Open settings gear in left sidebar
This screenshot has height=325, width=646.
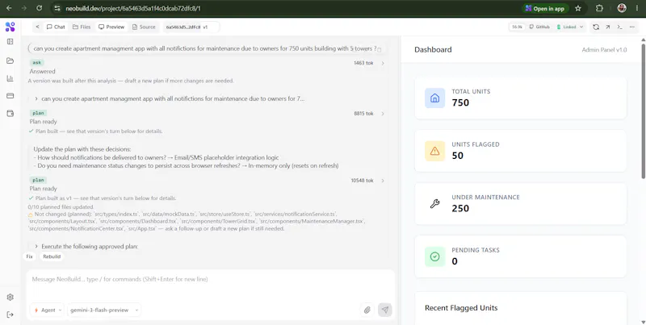click(x=10, y=297)
